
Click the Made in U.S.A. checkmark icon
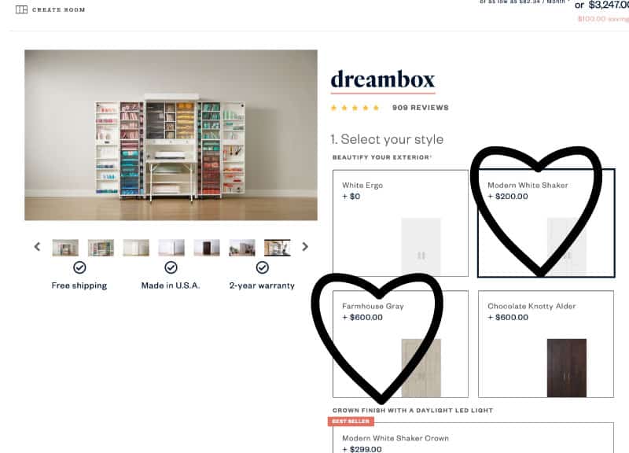171,267
